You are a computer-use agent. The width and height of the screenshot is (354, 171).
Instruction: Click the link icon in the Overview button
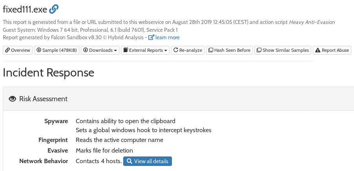pos(7,50)
